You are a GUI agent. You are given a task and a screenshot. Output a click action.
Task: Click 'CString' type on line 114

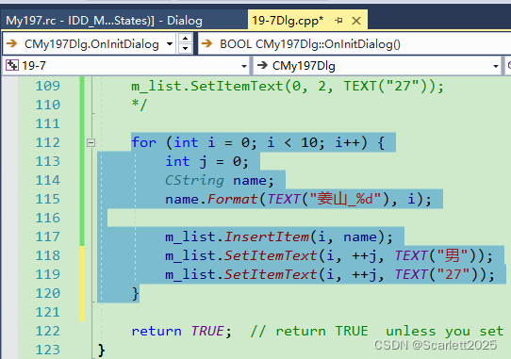194,180
